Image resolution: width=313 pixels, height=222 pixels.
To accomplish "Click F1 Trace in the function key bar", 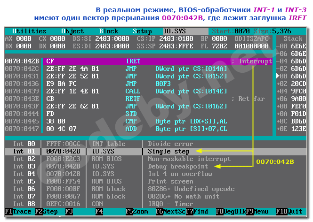I will click(x=18, y=212).
